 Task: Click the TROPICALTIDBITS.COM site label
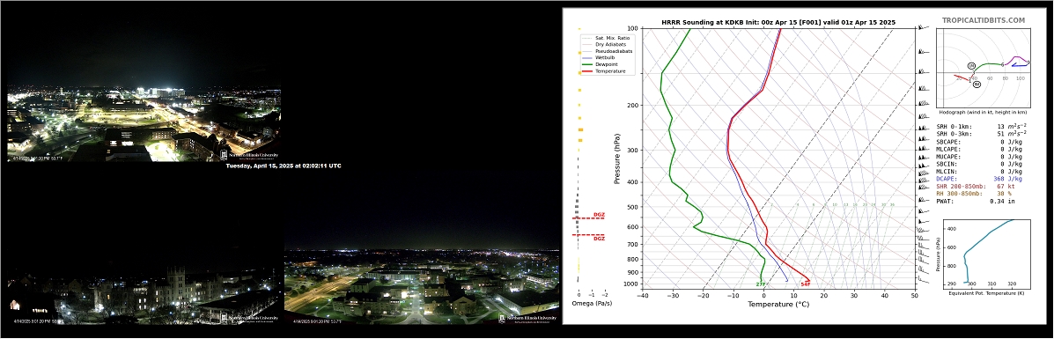point(984,21)
